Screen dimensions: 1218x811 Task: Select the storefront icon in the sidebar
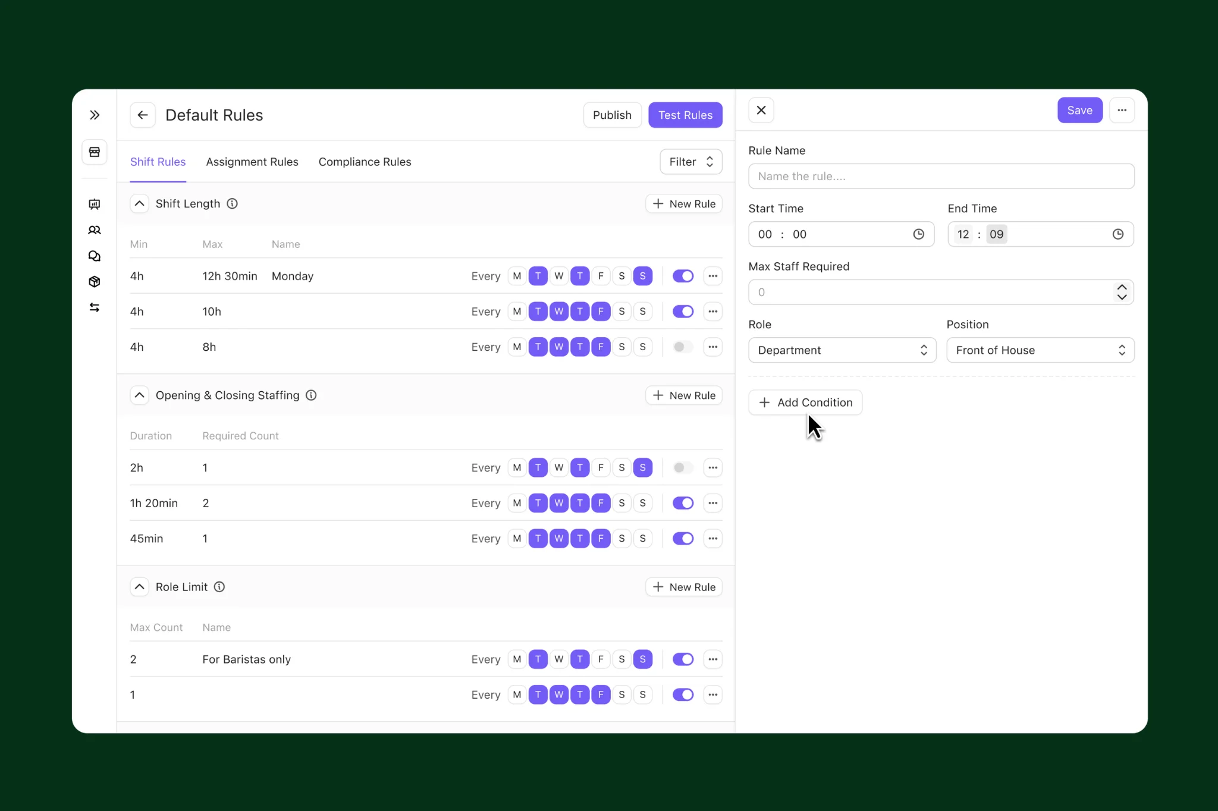[x=95, y=152]
